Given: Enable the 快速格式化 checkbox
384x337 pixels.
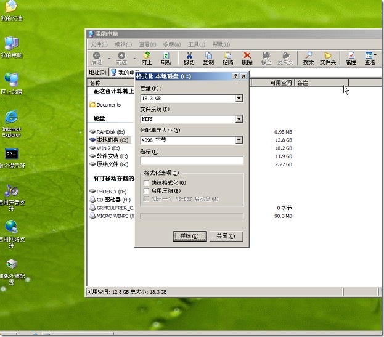Looking at the screenshot, I should pyautogui.click(x=146, y=183).
